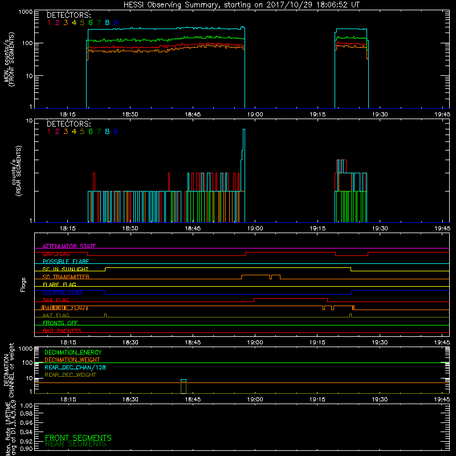The image size is (456, 456).
Task: Click the REAR_DEC_WEIGHT legend entry
Action: pos(70,375)
